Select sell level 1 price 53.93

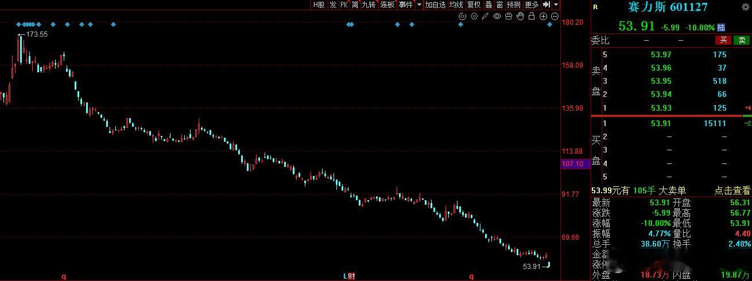(661, 108)
